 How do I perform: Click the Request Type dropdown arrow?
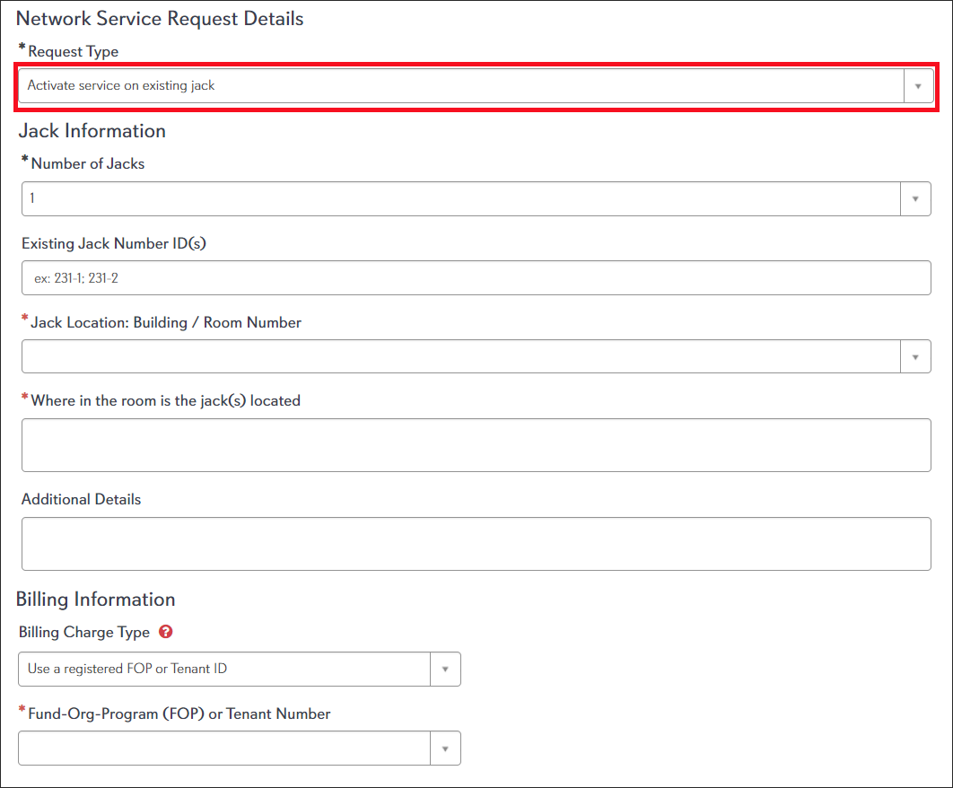point(917,86)
